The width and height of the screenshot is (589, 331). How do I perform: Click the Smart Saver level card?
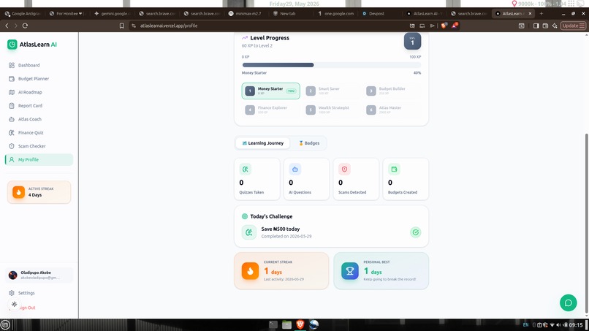click(331, 91)
